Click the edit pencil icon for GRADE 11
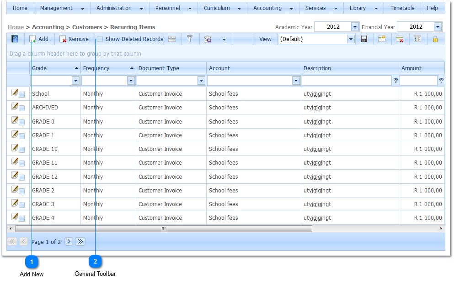The image size is (454, 285). 15,161
